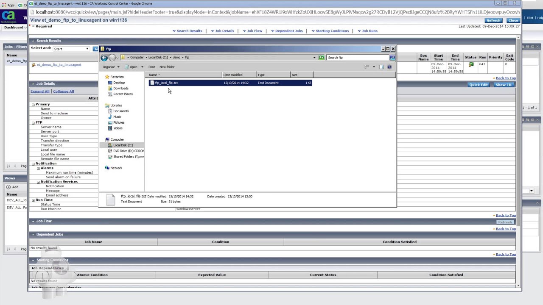Collapse the Alarms attribute group

38,169
